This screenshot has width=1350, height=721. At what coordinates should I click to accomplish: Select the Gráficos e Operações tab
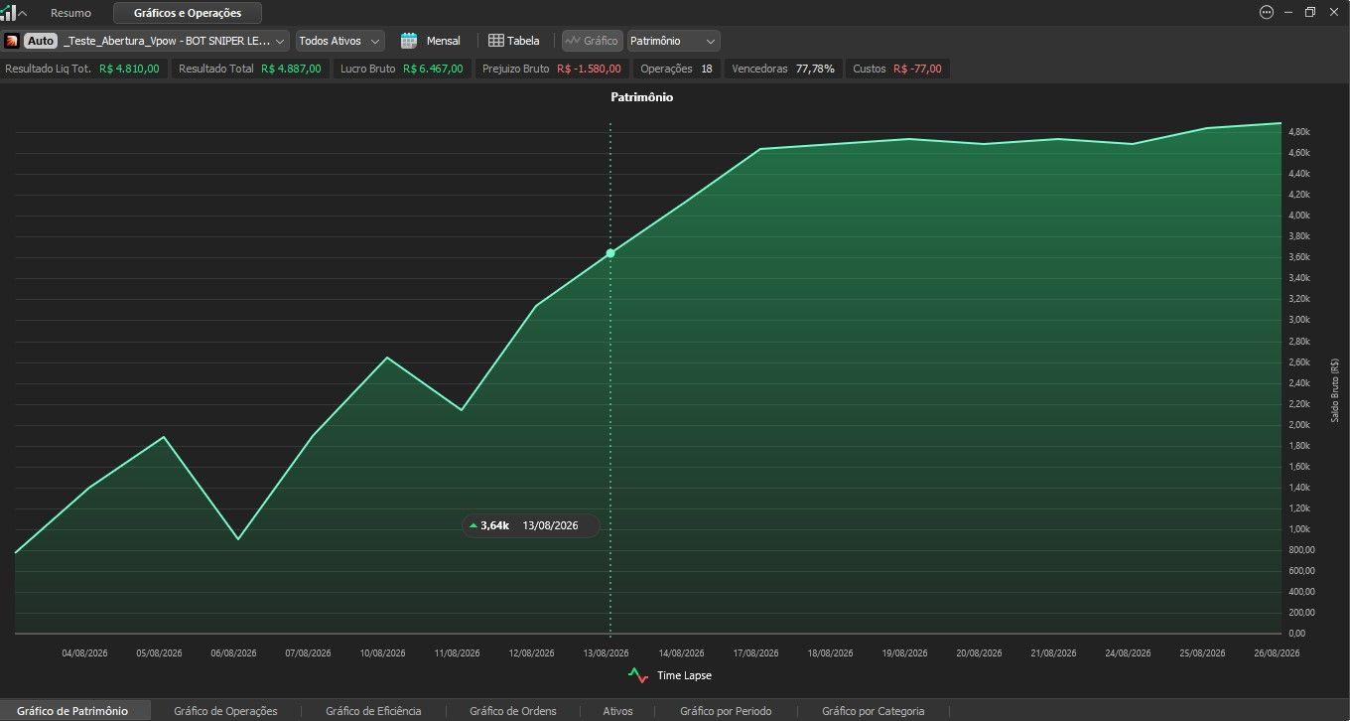(x=188, y=13)
